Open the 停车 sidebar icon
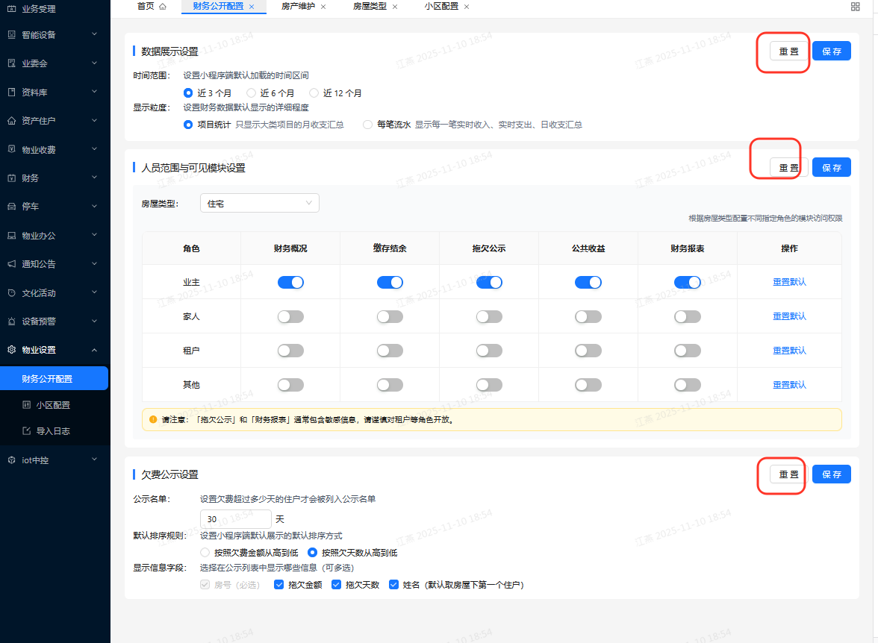 tap(10, 206)
